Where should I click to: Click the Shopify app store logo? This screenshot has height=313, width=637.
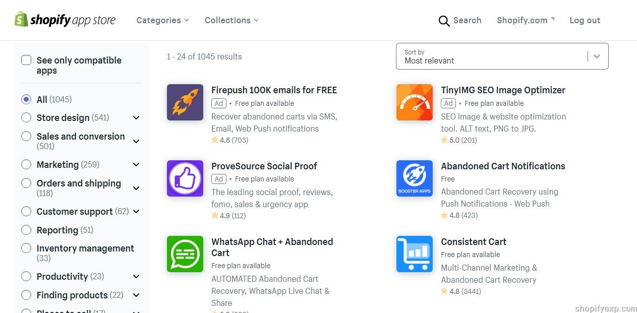click(x=65, y=20)
